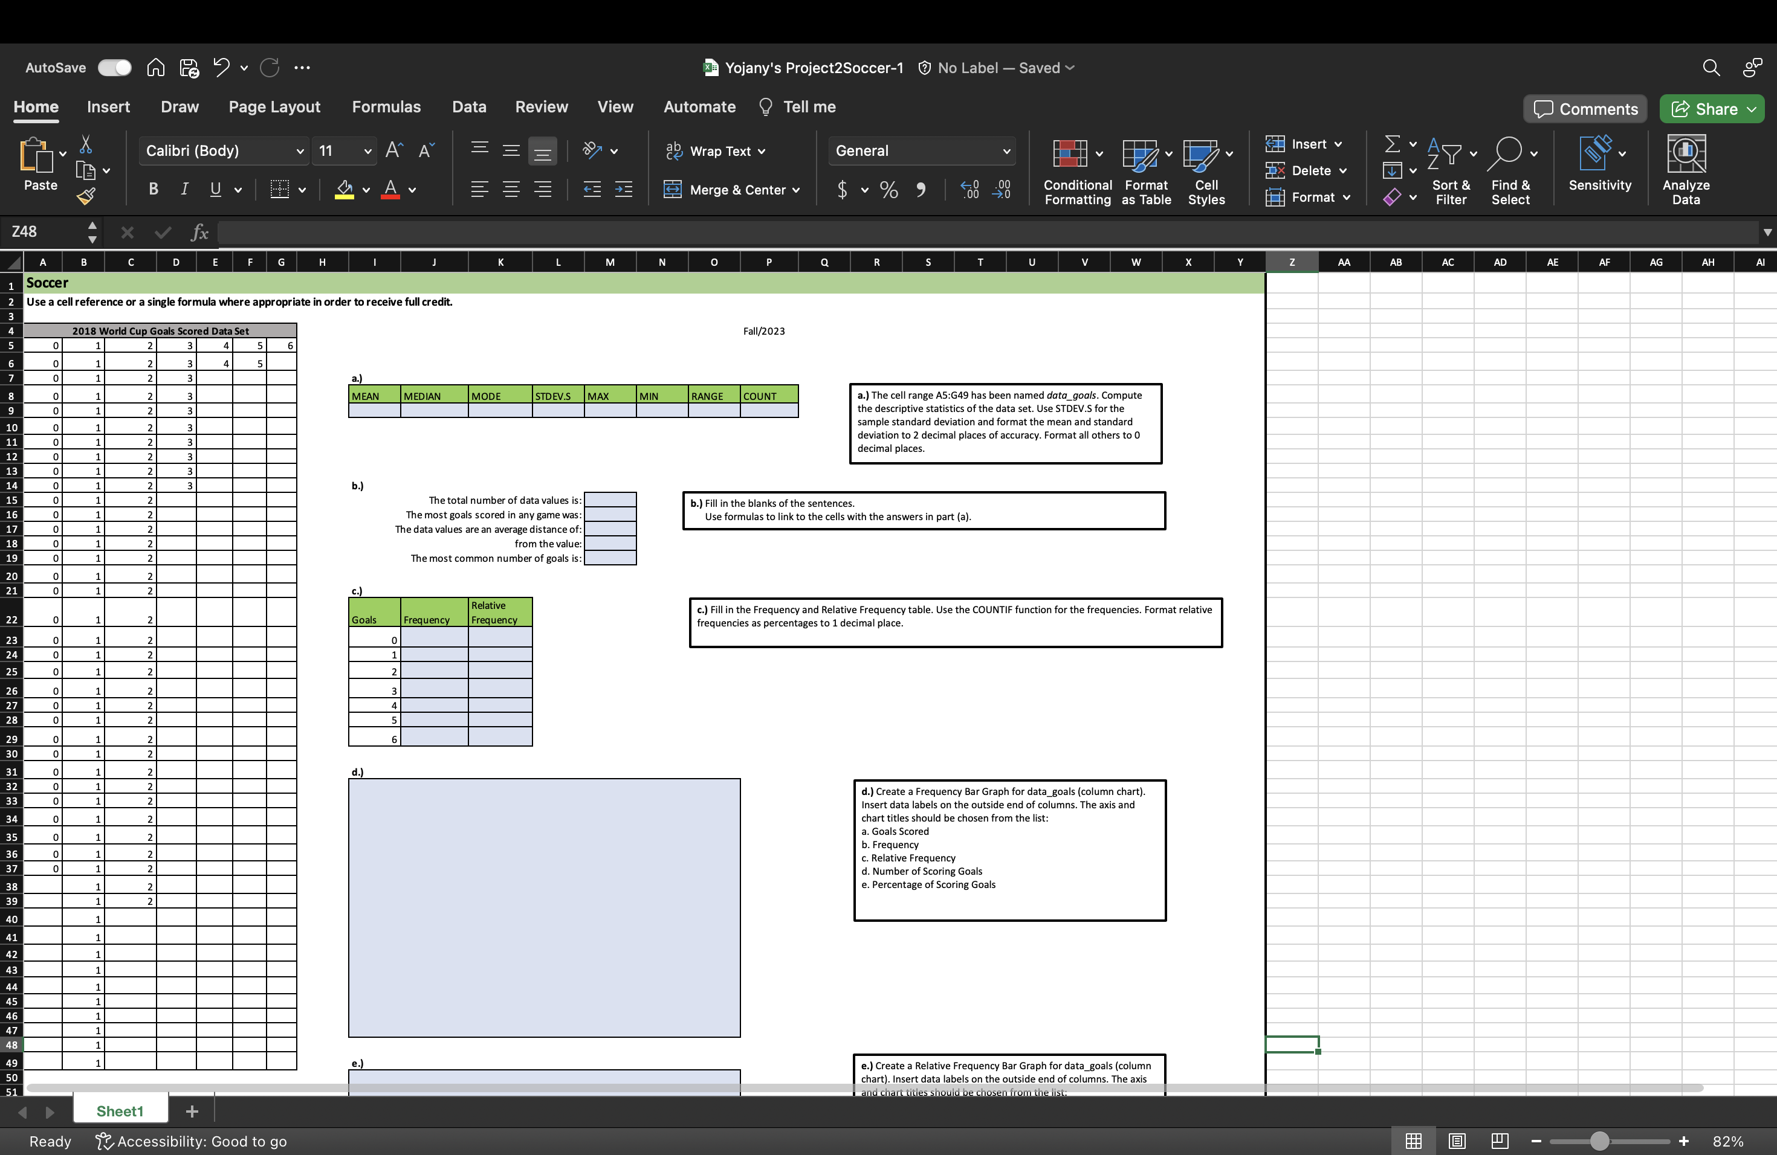
Task: Click the zoom slider handle
Action: [1599, 1141]
